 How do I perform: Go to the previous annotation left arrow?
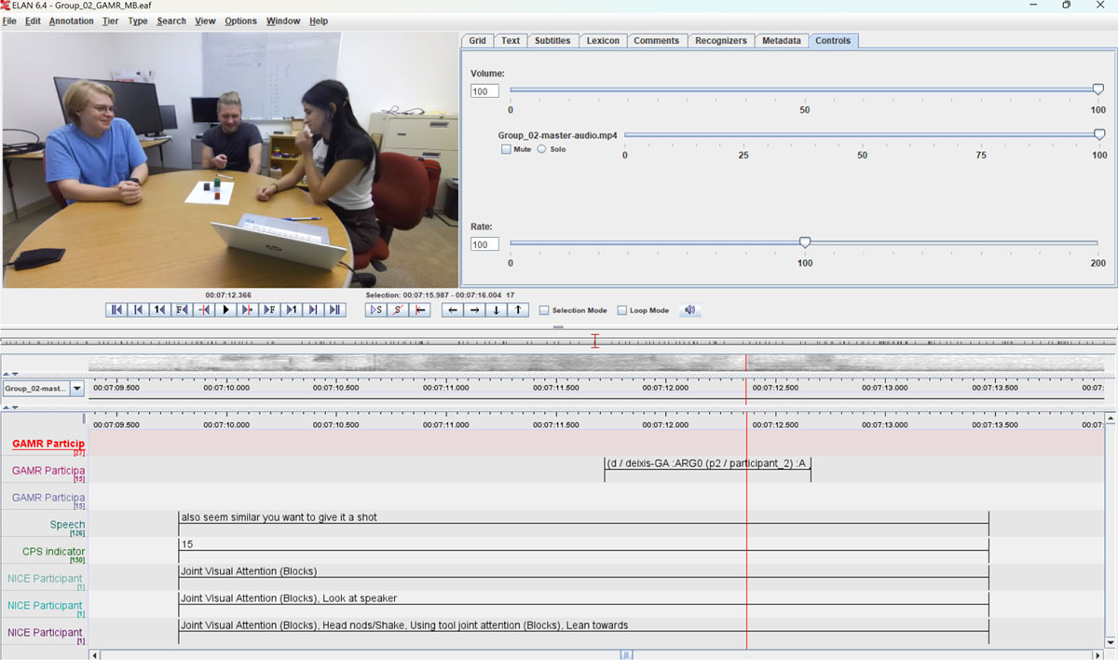click(452, 309)
